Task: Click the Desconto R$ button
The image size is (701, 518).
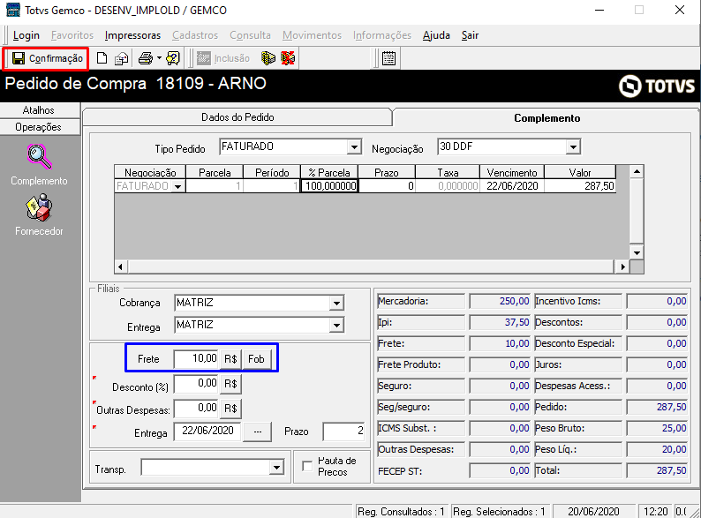Action: pos(230,384)
